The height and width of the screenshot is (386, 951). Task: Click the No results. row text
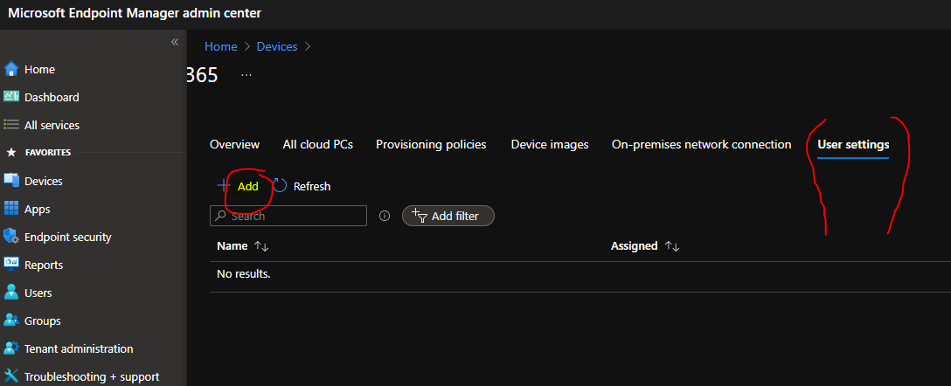[x=243, y=274]
